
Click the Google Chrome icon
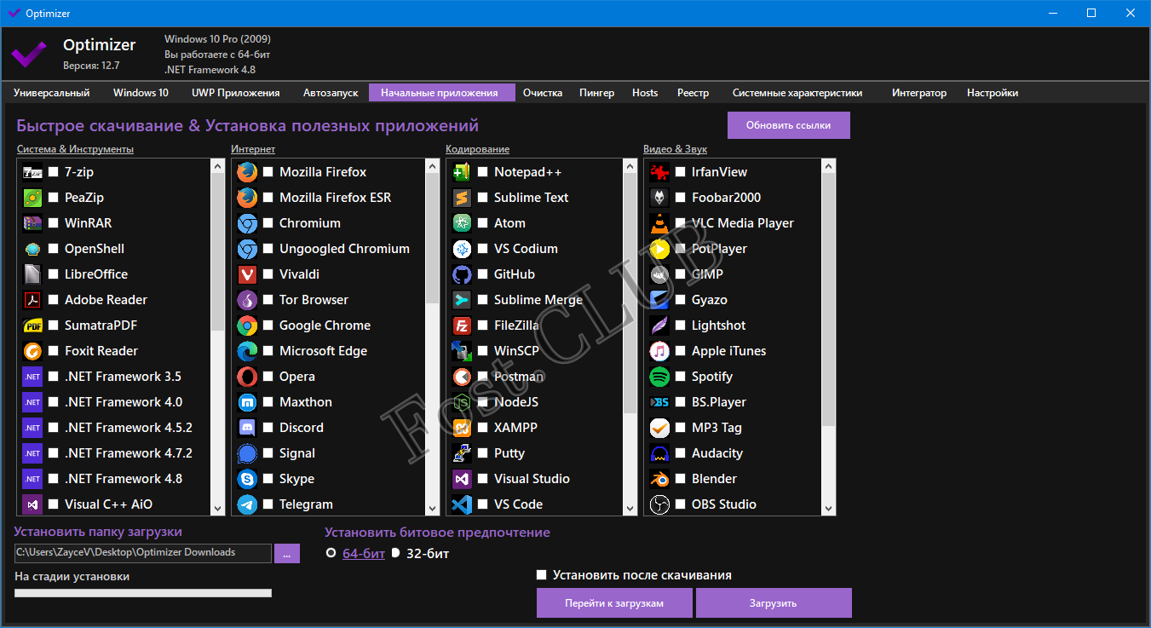click(x=247, y=326)
